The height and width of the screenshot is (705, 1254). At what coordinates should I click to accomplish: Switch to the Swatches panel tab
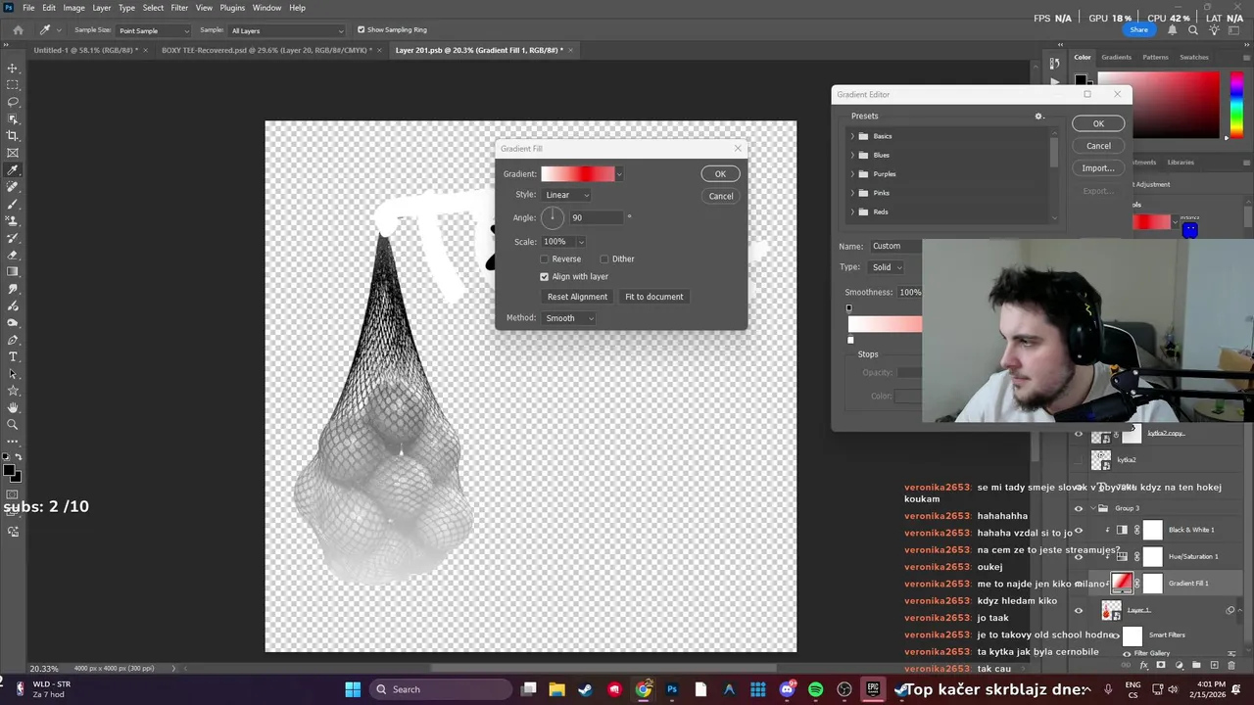coord(1194,57)
